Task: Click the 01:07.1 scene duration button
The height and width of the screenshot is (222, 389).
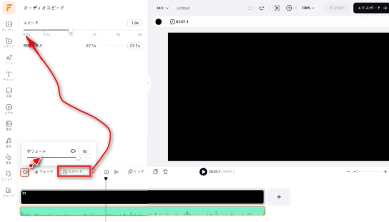Action: (179, 22)
